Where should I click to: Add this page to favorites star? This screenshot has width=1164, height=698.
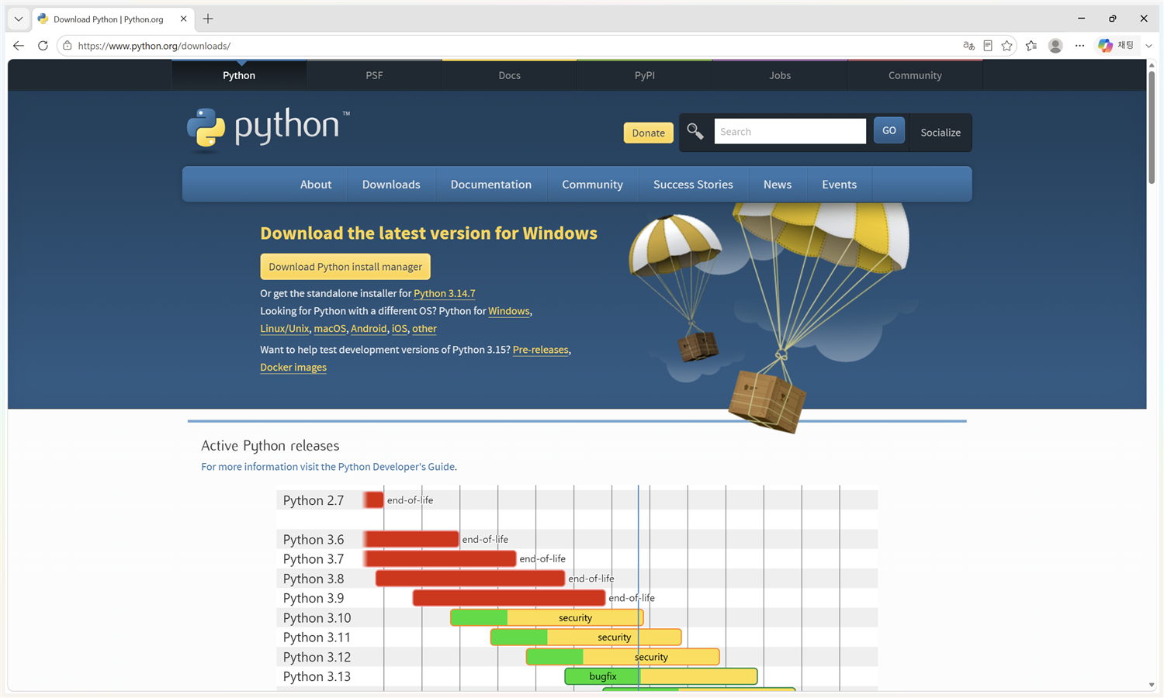[1007, 46]
